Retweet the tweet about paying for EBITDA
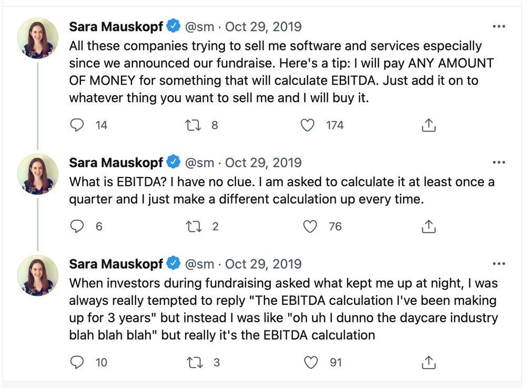The width and height of the screenshot is (526, 388). pos(193,125)
